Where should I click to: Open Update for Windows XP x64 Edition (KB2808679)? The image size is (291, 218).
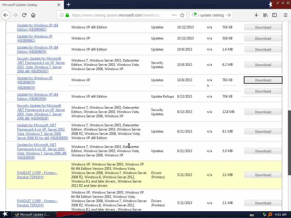click(38, 49)
